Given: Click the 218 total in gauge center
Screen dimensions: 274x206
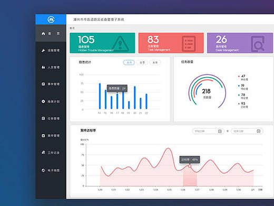Looking at the screenshot, I should coord(206,91).
